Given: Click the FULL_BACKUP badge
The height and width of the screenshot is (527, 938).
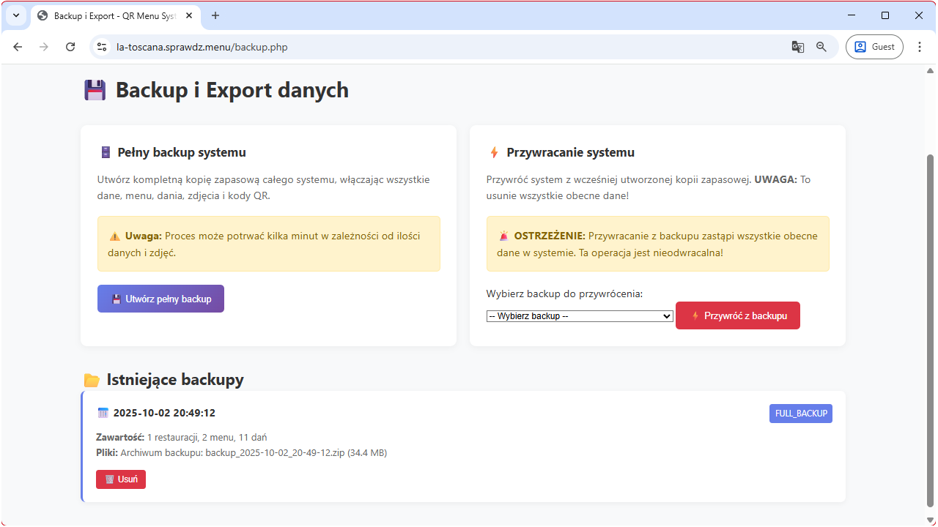Looking at the screenshot, I should tap(800, 413).
